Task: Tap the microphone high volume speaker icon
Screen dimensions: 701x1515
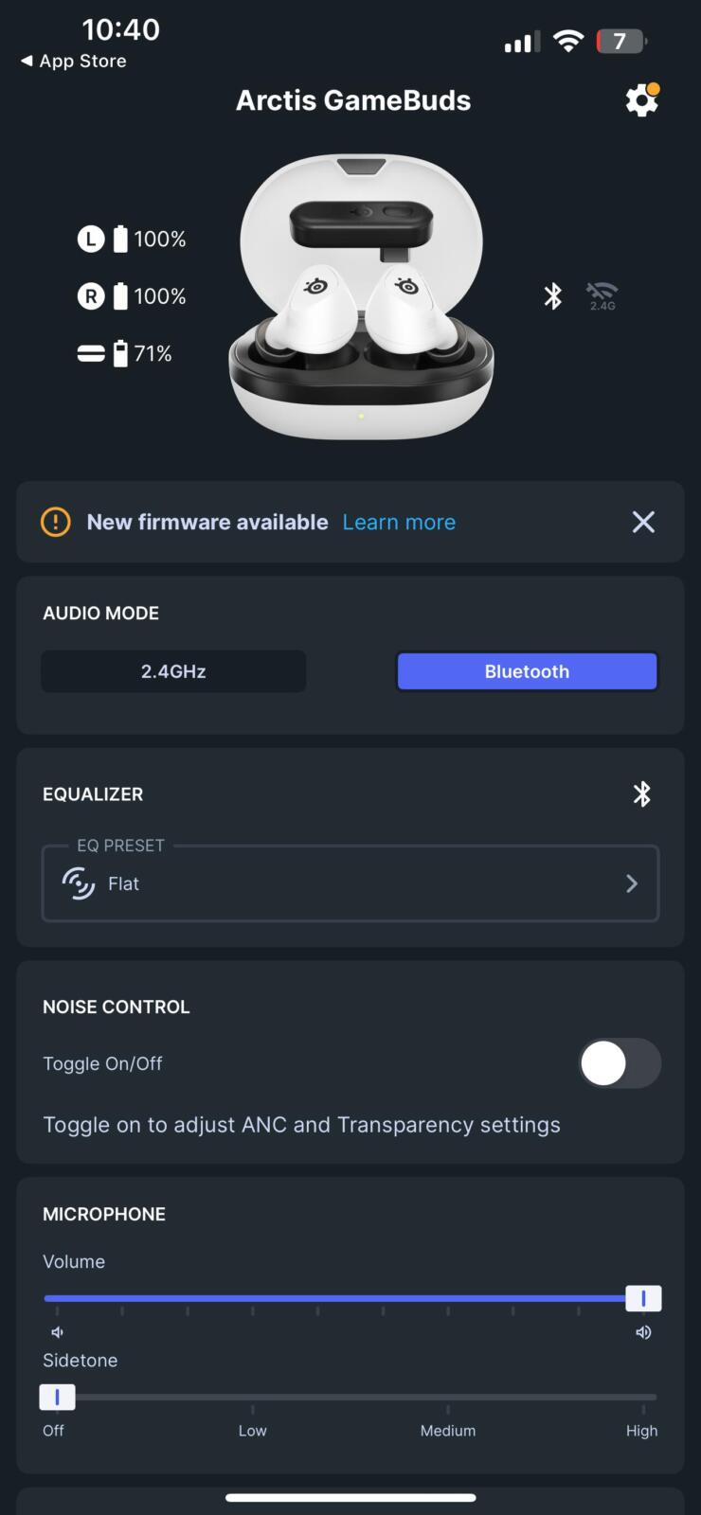Action: (x=643, y=1332)
